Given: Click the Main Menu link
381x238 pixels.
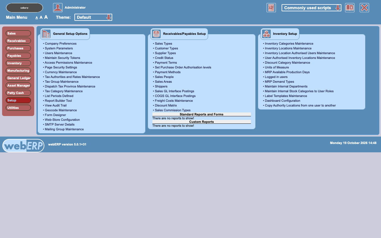Looking at the screenshot, I should tap(17, 17).
